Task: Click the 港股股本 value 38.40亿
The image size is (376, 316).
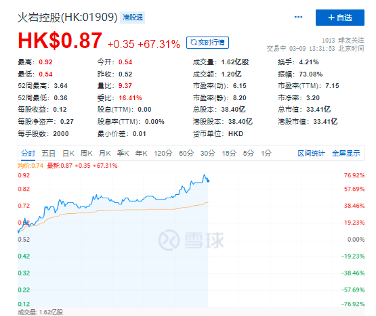Action: click(241, 122)
